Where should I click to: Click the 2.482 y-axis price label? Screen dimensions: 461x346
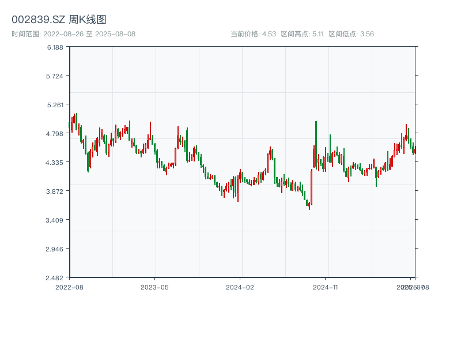55,278
